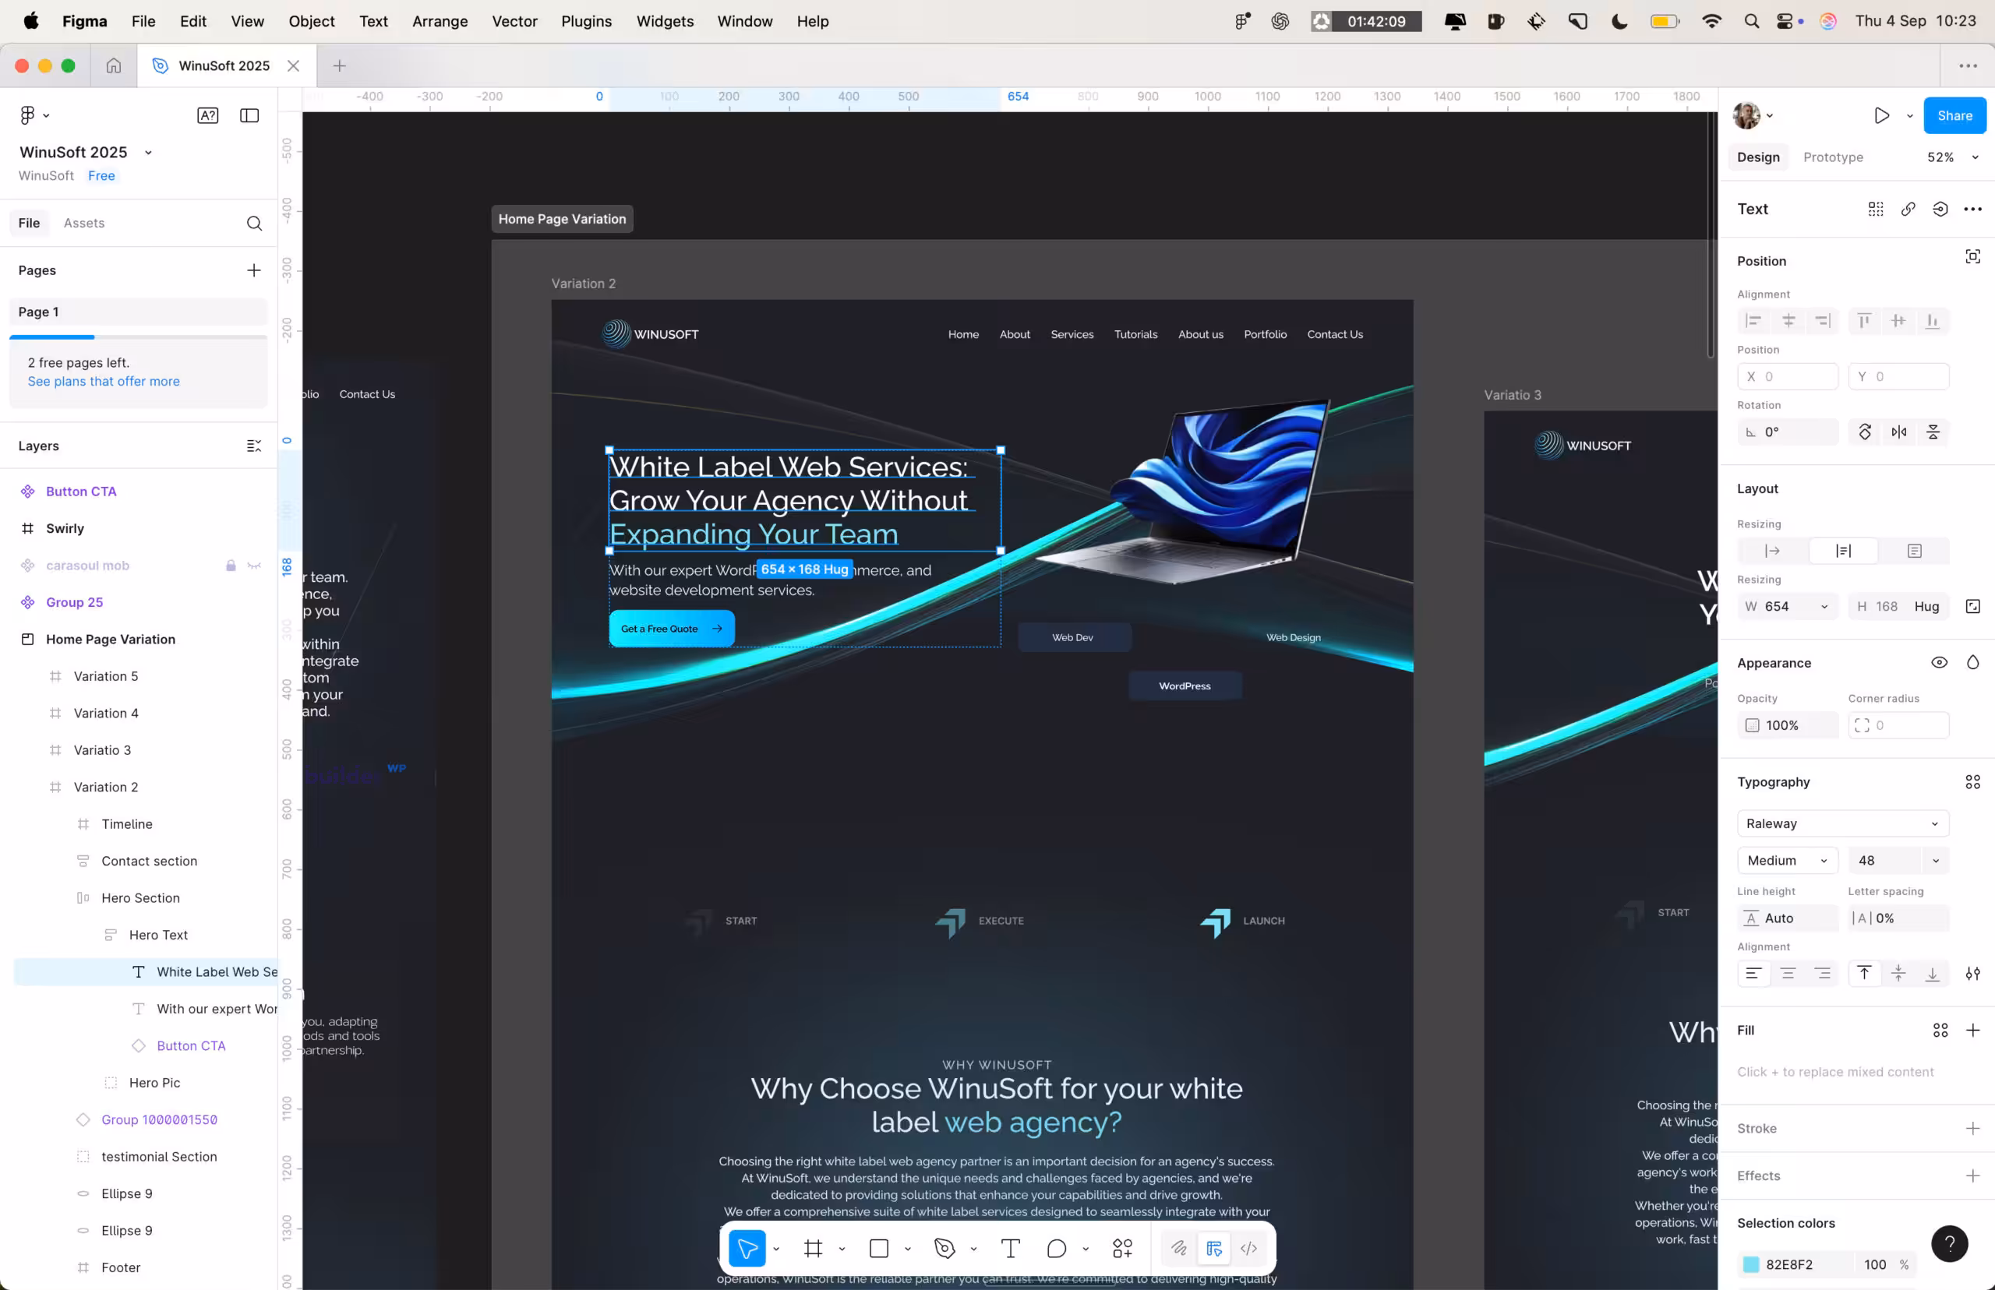1995x1290 pixels.
Task: Switch to the Assets tab
Action: click(x=84, y=223)
